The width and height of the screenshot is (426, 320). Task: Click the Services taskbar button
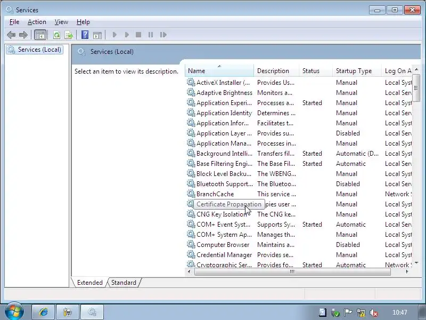click(92, 312)
